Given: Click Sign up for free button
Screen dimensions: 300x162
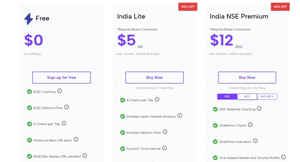Looking at the screenshot, I should pos(61,78).
